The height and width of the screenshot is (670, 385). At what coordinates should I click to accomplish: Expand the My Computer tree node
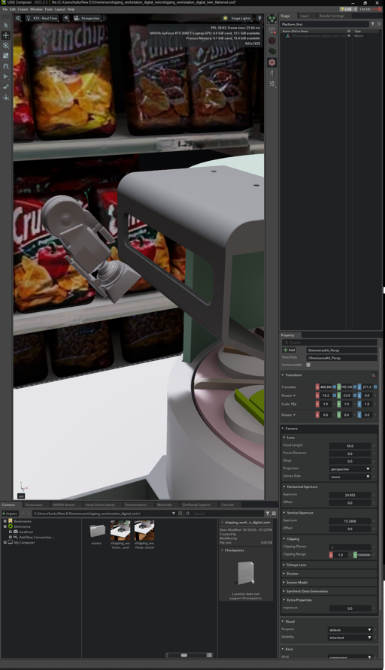pos(5,543)
